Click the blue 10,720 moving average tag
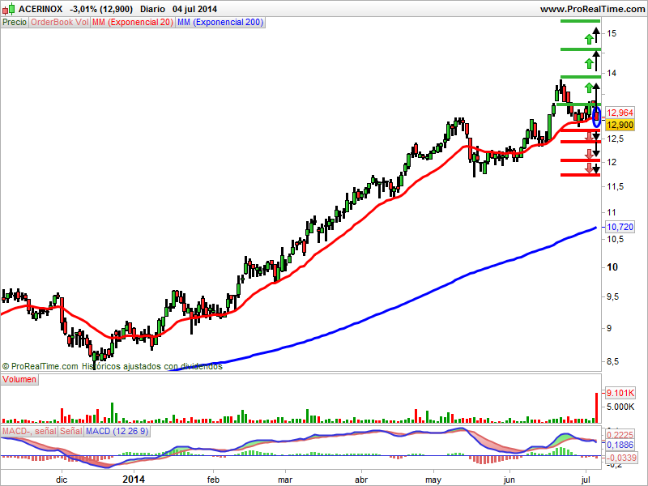Screen dimensions: 648x486 click(x=620, y=227)
